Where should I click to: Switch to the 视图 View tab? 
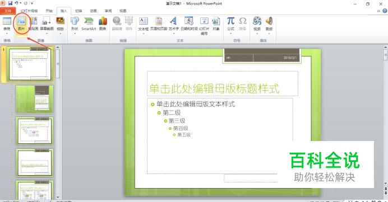123,11
